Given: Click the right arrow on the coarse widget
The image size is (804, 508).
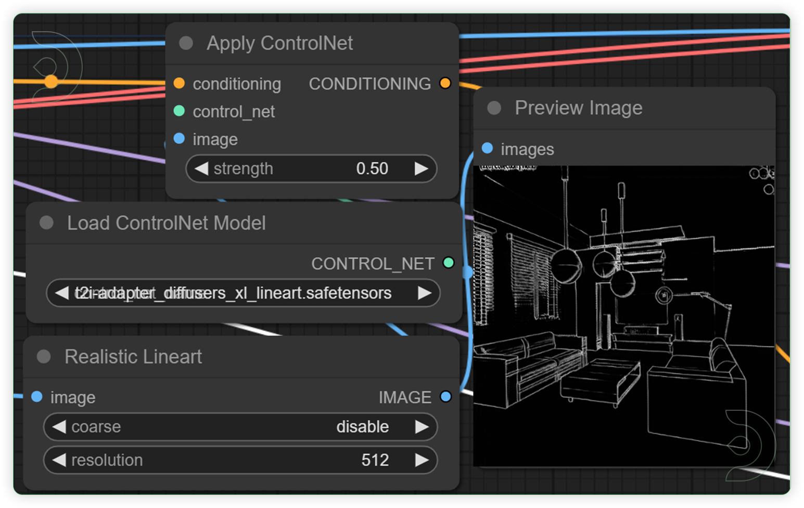Looking at the screenshot, I should pyautogui.click(x=423, y=426).
